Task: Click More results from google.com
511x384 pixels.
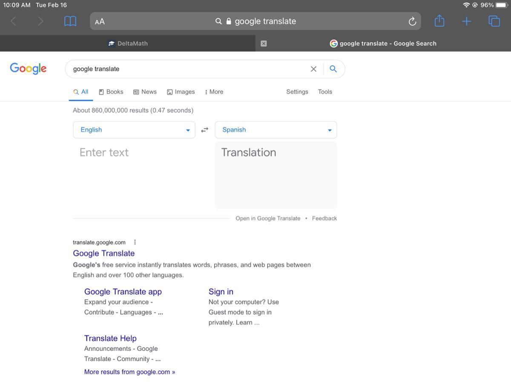Action: (x=130, y=372)
